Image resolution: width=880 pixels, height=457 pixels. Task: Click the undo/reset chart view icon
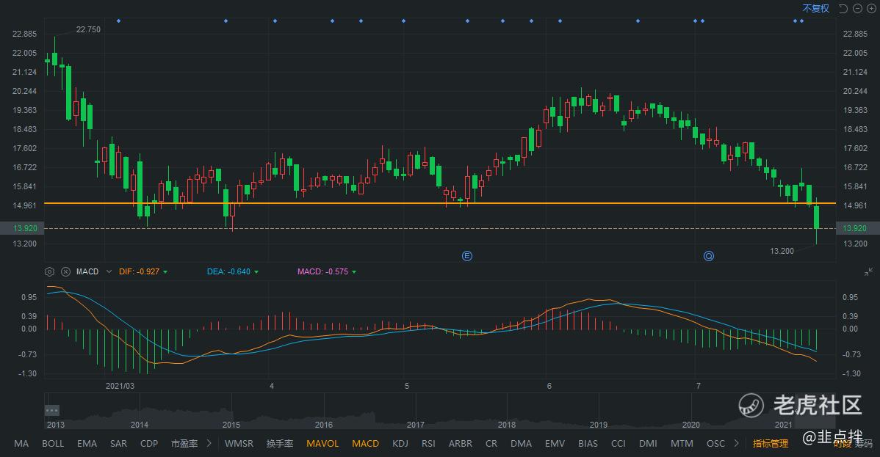[x=843, y=8]
